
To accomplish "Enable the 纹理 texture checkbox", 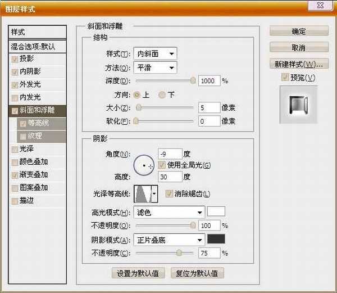I will pyautogui.click(x=23, y=136).
